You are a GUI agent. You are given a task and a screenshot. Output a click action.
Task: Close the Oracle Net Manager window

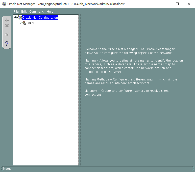coord(189,4)
